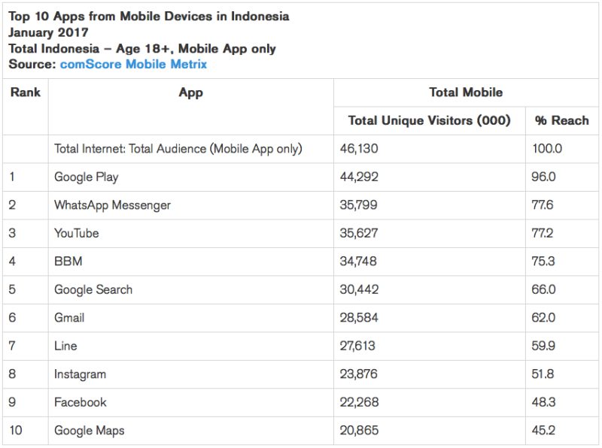602x448 pixels.
Task: Select the Google Play row name
Action: (87, 177)
